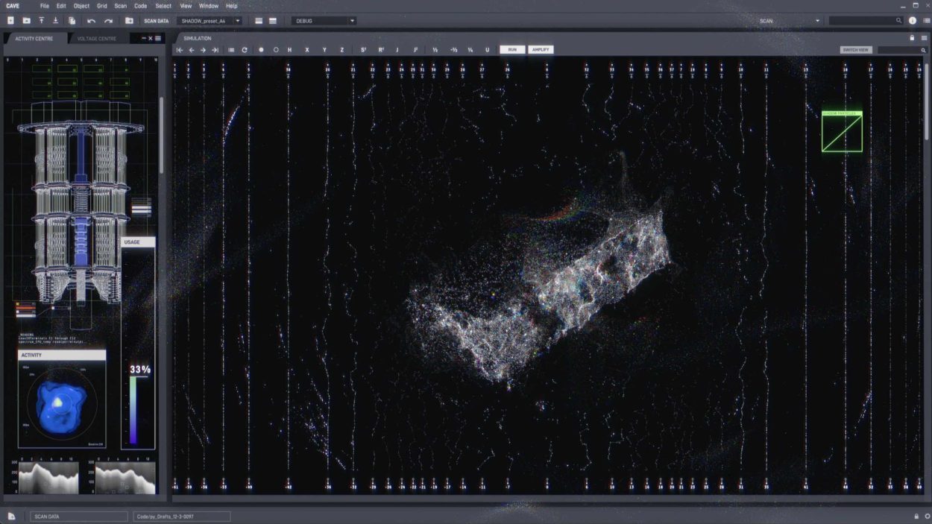Jump to first frame in Simulation toolbar
Viewport: 932px width, 524px height.
[180, 50]
